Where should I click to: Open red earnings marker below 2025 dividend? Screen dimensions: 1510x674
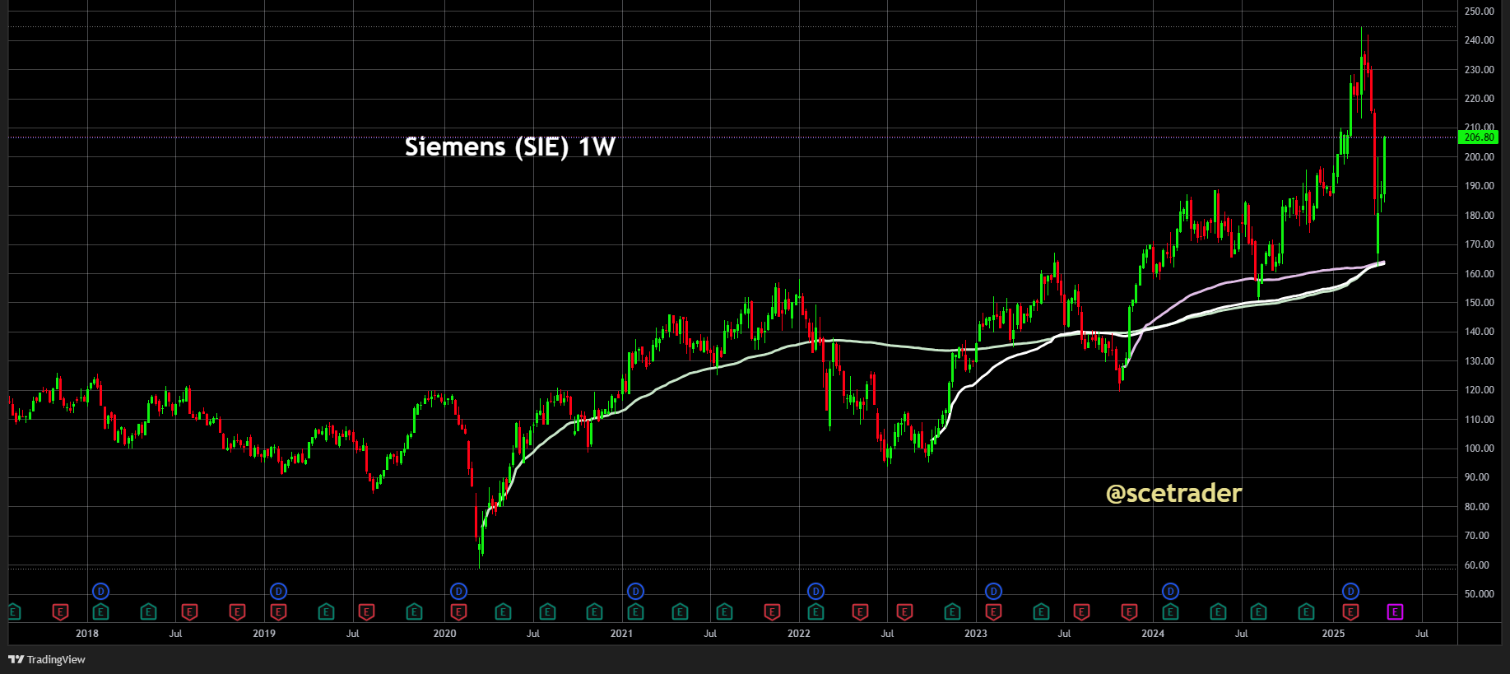[x=1350, y=611]
